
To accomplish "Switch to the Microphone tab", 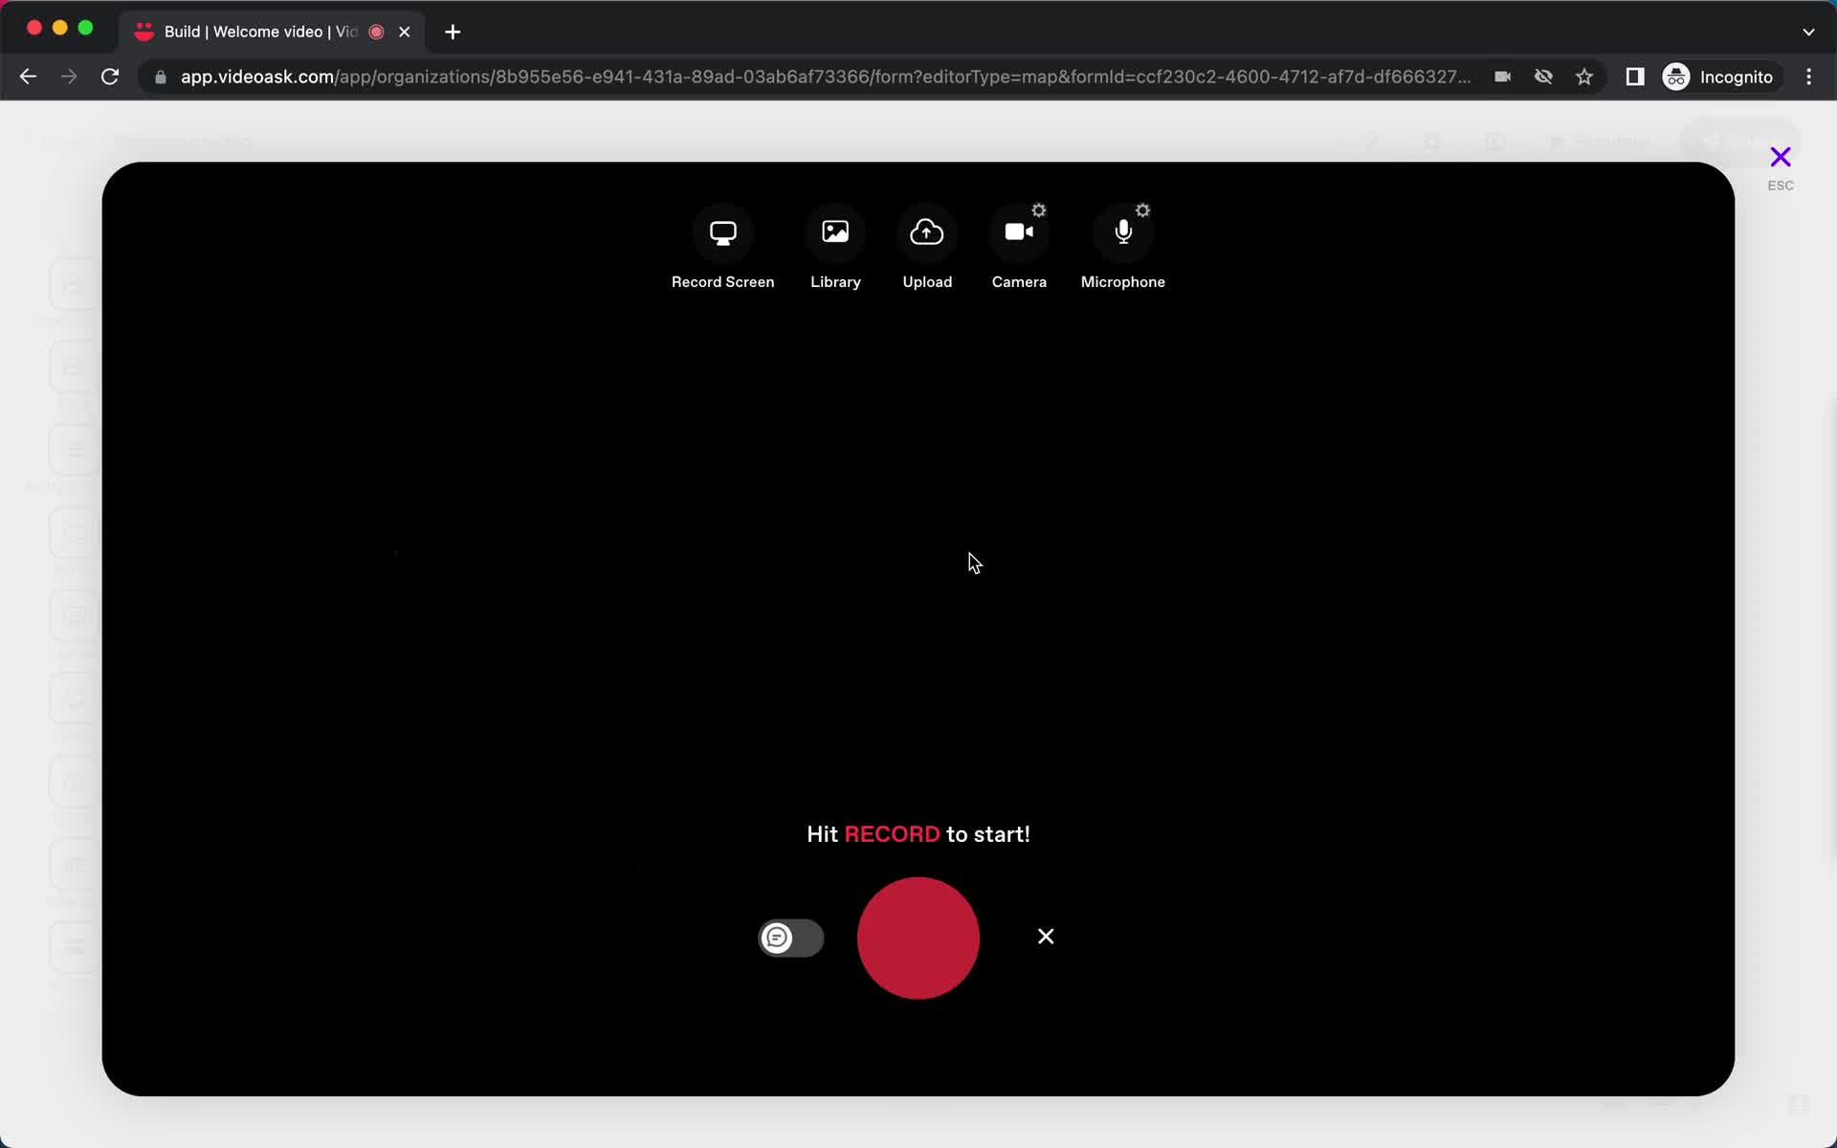I will (x=1123, y=249).
